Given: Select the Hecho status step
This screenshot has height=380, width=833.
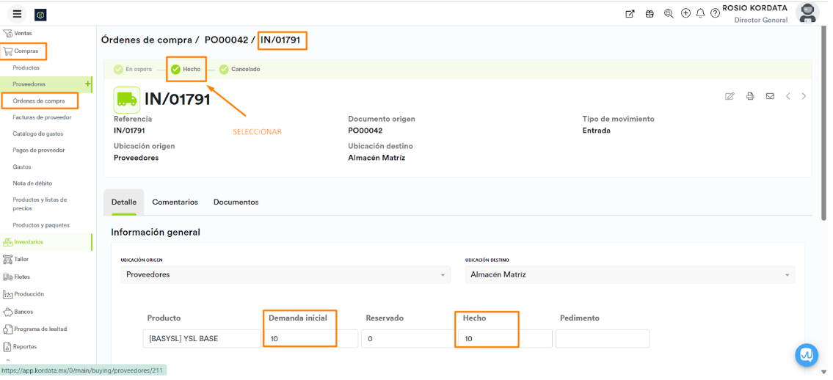Looking at the screenshot, I should click(x=186, y=69).
